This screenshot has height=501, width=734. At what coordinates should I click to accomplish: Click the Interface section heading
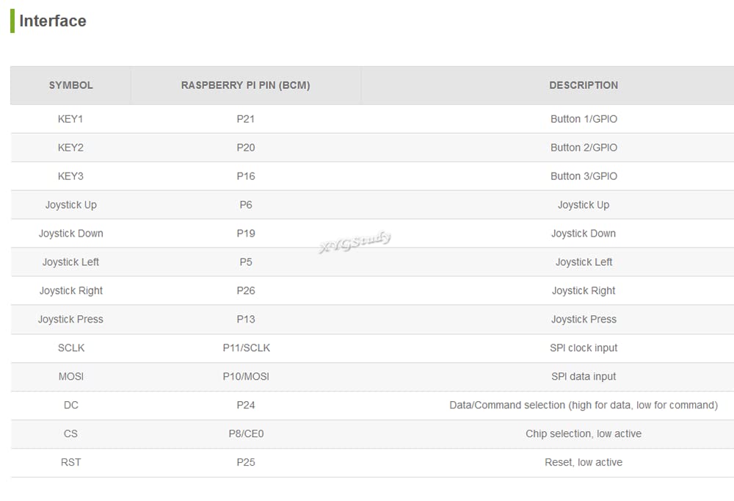pyautogui.click(x=52, y=21)
